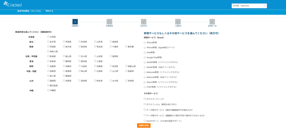286x130 pixels.
Task: Check the ガラスコーティング checkbox
Action: [145, 99]
